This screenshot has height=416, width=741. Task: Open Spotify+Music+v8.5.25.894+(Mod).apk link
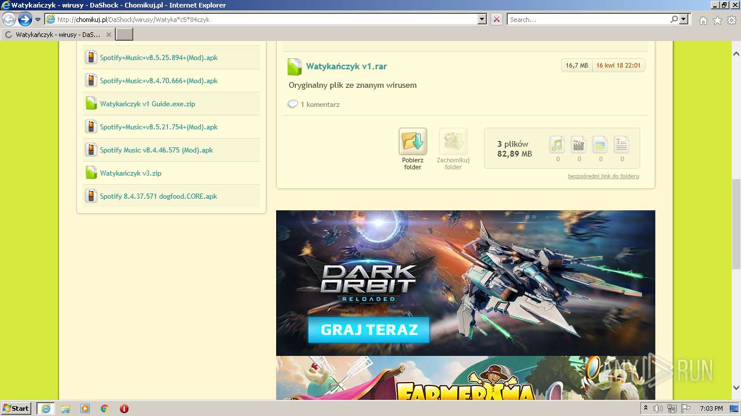click(159, 58)
